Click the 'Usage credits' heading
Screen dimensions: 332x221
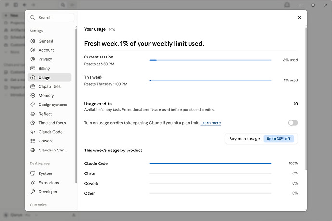98,104
